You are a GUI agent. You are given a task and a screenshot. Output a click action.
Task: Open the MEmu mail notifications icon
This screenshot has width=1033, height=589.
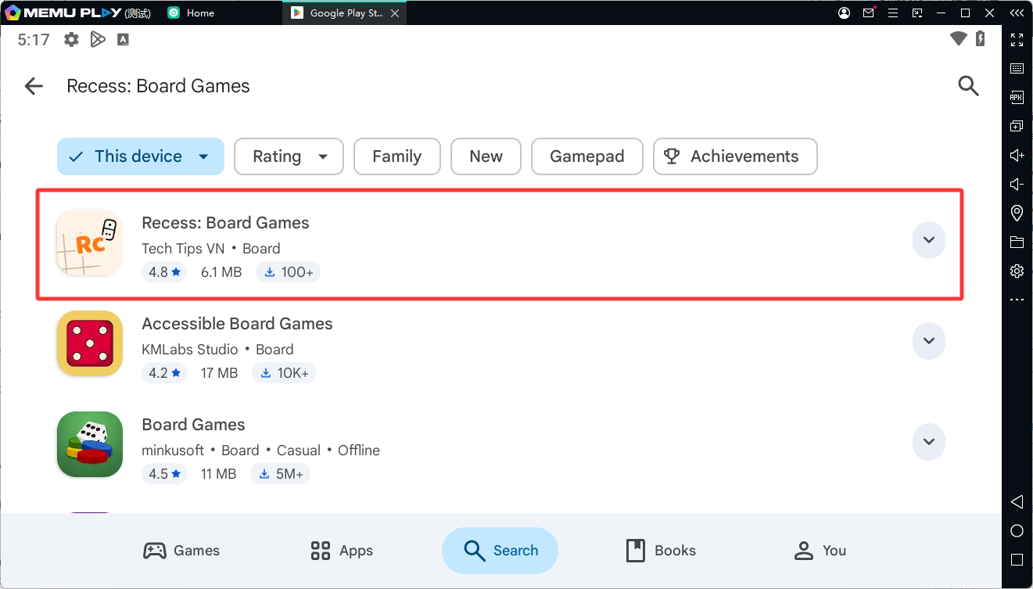(869, 13)
